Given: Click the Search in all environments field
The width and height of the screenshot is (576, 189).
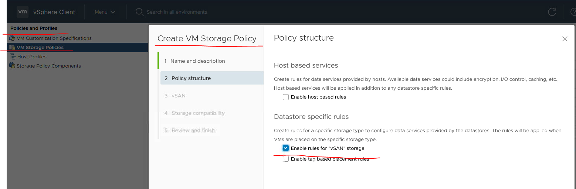Looking at the screenshot, I should pyautogui.click(x=177, y=12).
